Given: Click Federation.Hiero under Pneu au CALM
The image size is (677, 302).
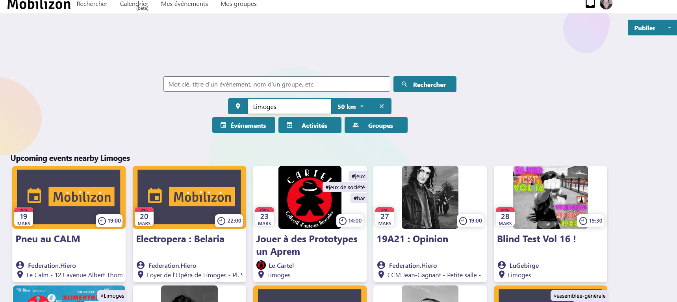Looking at the screenshot, I should [x=52, y=265].
